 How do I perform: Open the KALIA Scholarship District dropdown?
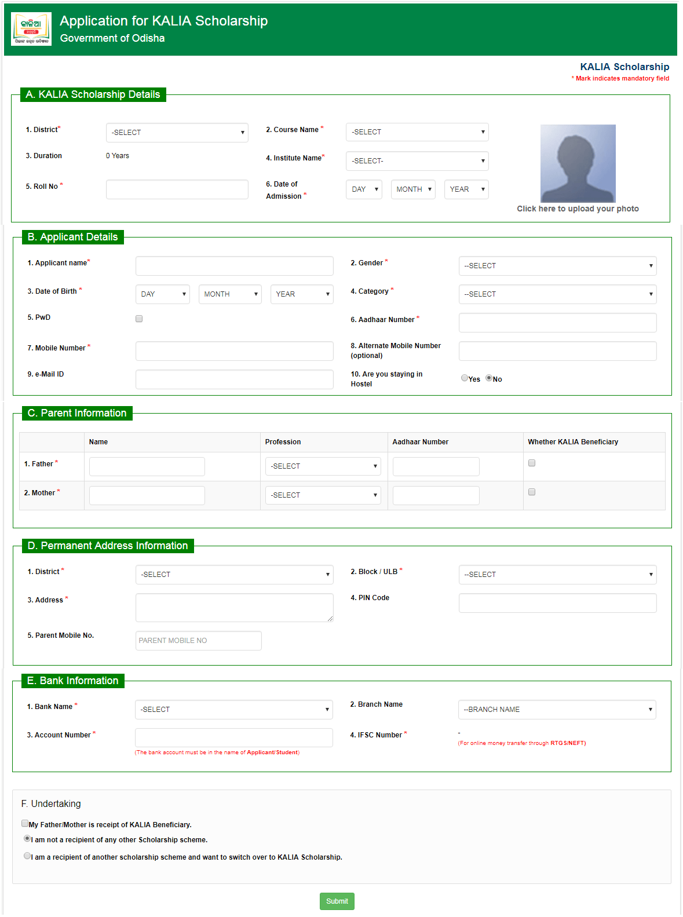[177, 133]
